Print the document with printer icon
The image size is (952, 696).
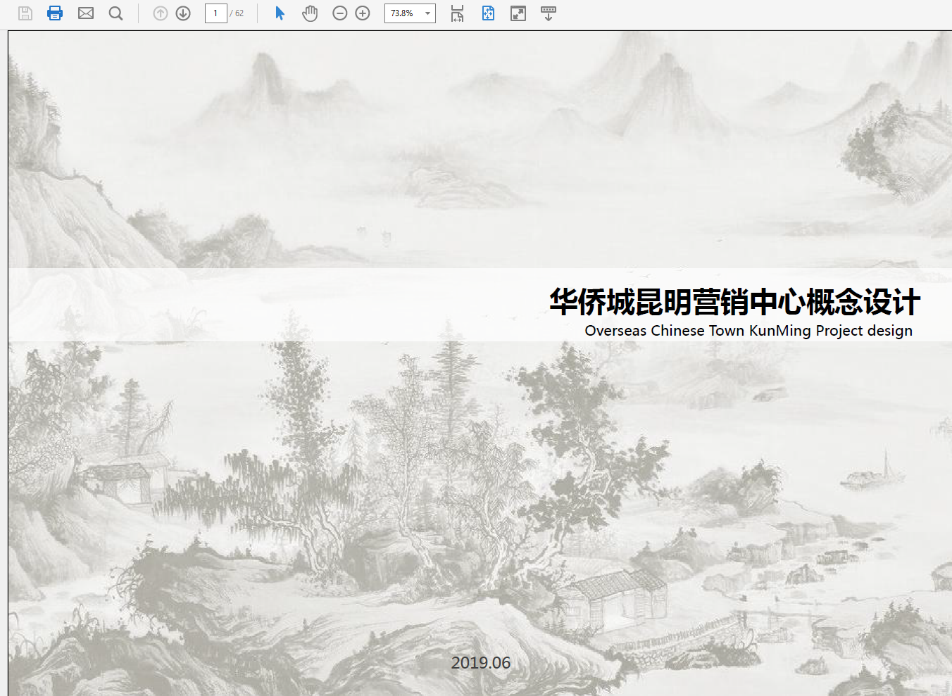pos(55,13)
